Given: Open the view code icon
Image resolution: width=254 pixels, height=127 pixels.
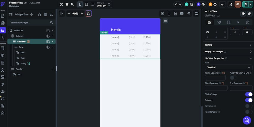Looking at the screenshot, I should (223, 4).
